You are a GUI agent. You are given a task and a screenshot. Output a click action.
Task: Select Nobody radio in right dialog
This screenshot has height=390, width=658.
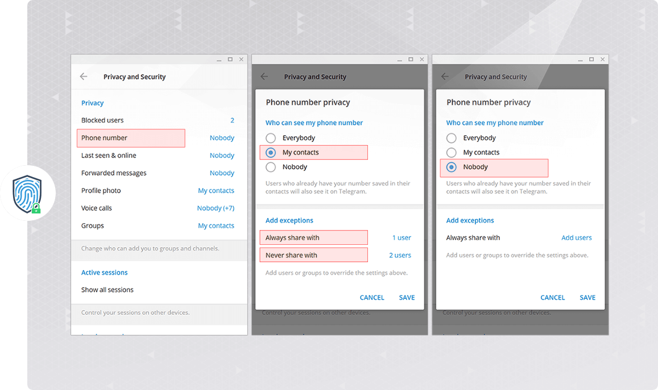click(452, 167)
